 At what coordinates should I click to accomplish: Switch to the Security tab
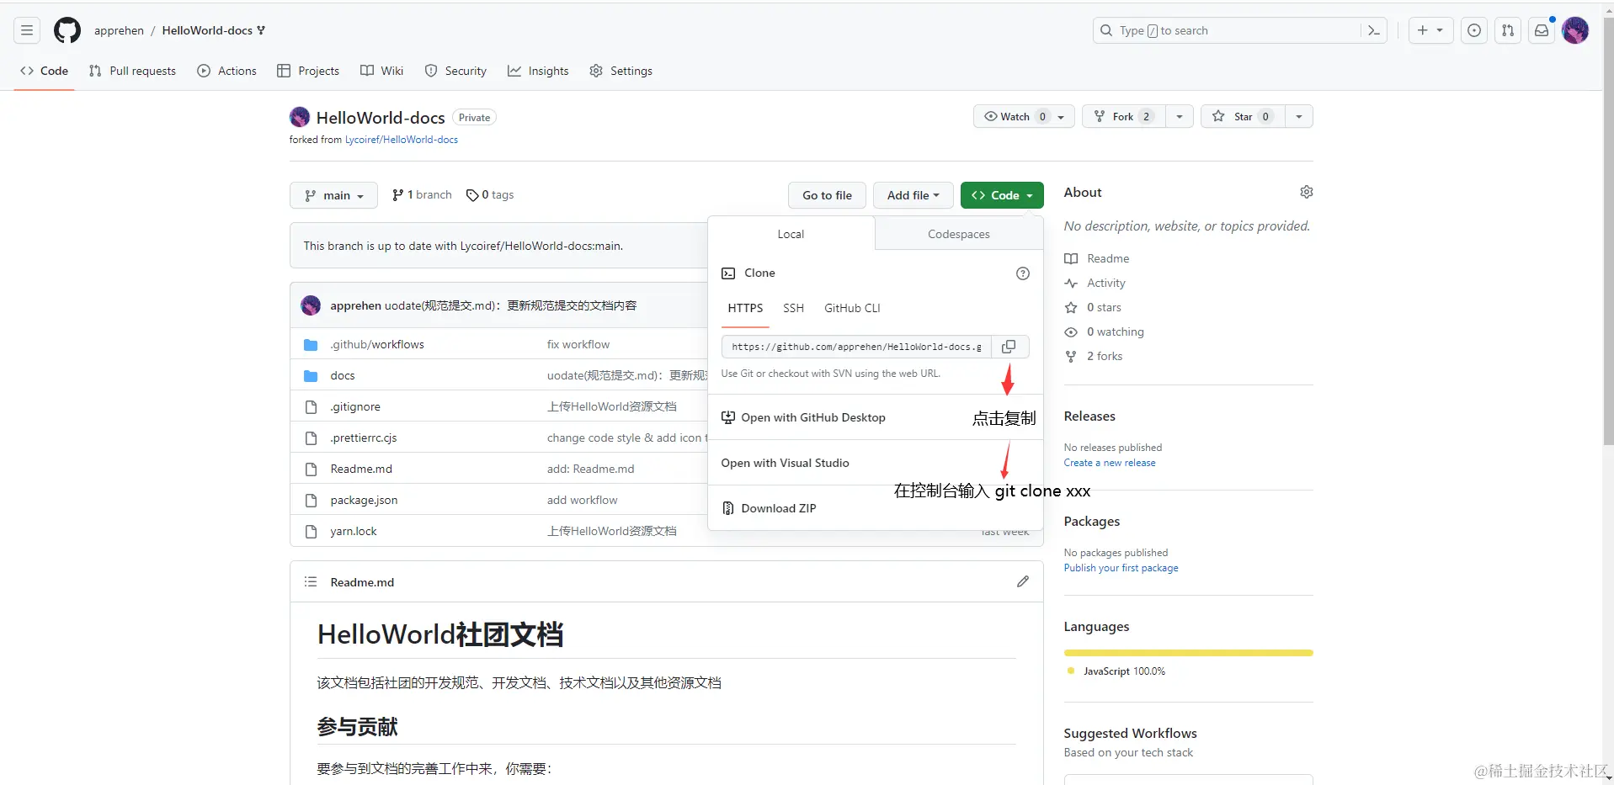pos(455,71)
